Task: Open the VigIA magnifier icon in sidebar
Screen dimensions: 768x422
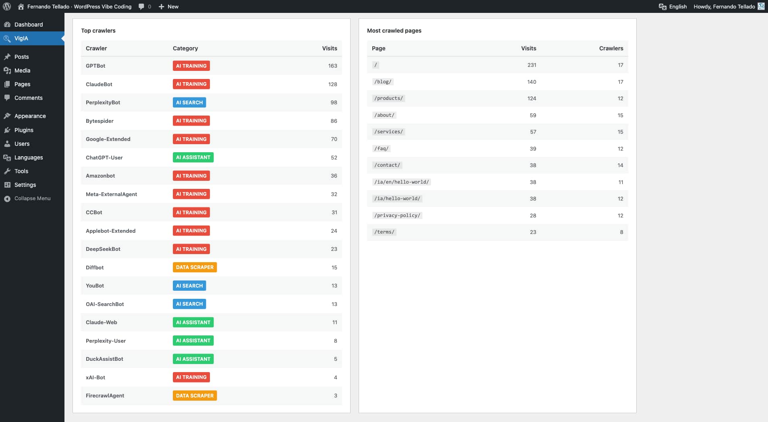Action: pyautogui.click(x=7, y=38)
